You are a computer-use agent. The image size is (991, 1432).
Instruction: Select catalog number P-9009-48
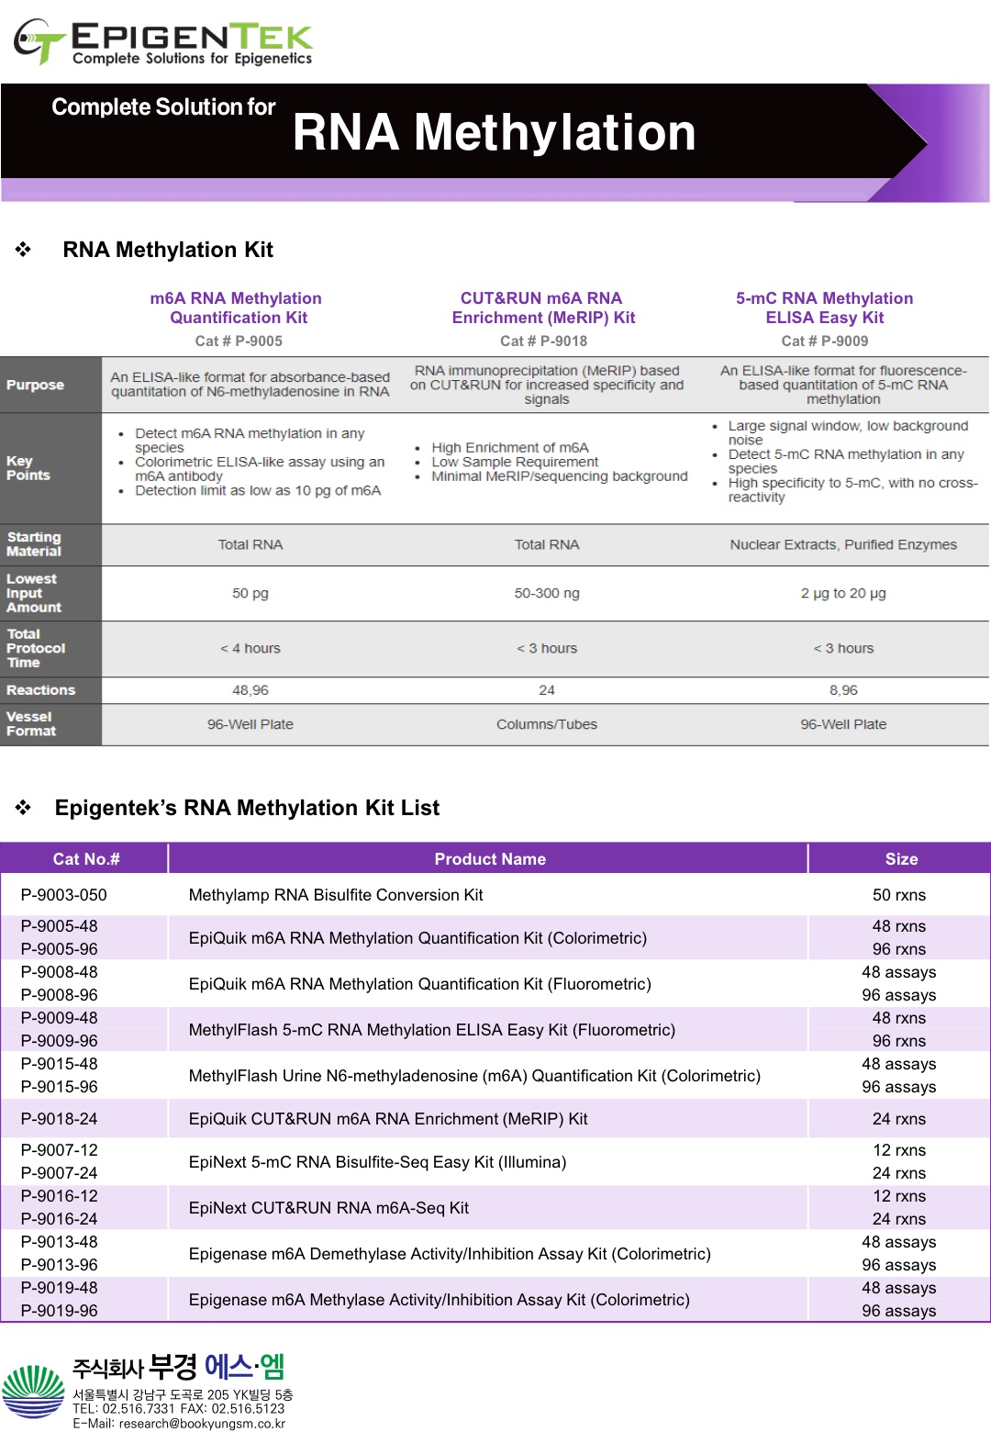[x=60, y=1018]
